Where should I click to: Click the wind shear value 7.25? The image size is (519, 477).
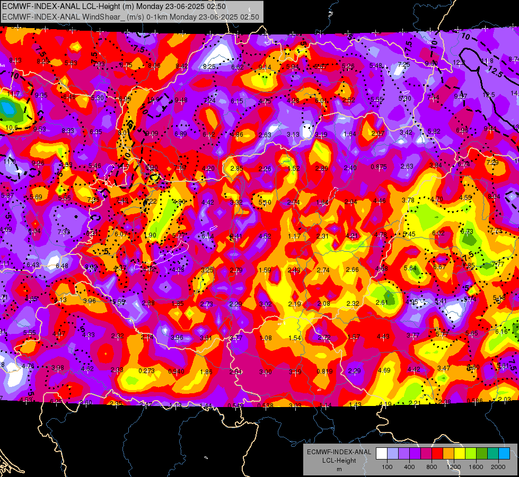404,65
